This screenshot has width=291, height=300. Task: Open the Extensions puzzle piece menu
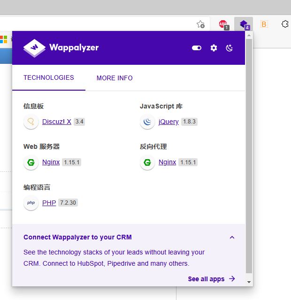pyautogui.click(x=285, y=24)
